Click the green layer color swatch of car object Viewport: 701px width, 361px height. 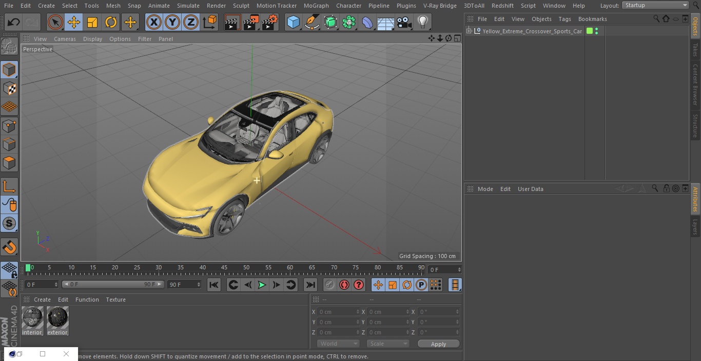pos(590,31)
